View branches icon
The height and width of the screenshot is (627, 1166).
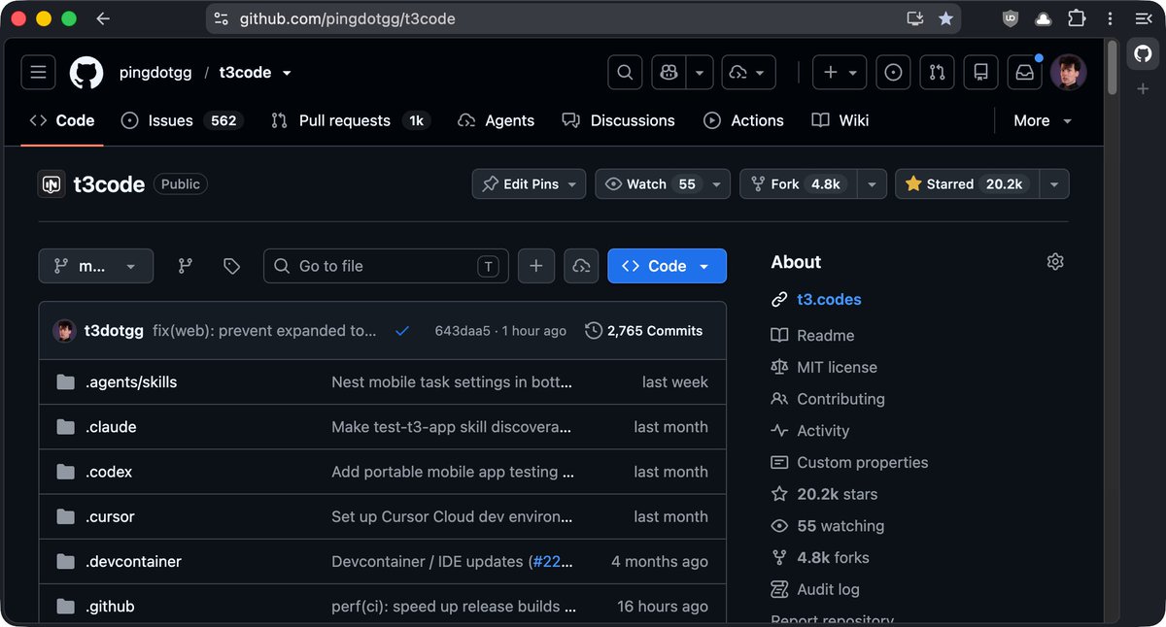[186, 266]
